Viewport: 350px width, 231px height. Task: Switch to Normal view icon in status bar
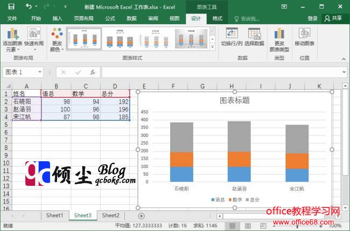pos(232,226)
